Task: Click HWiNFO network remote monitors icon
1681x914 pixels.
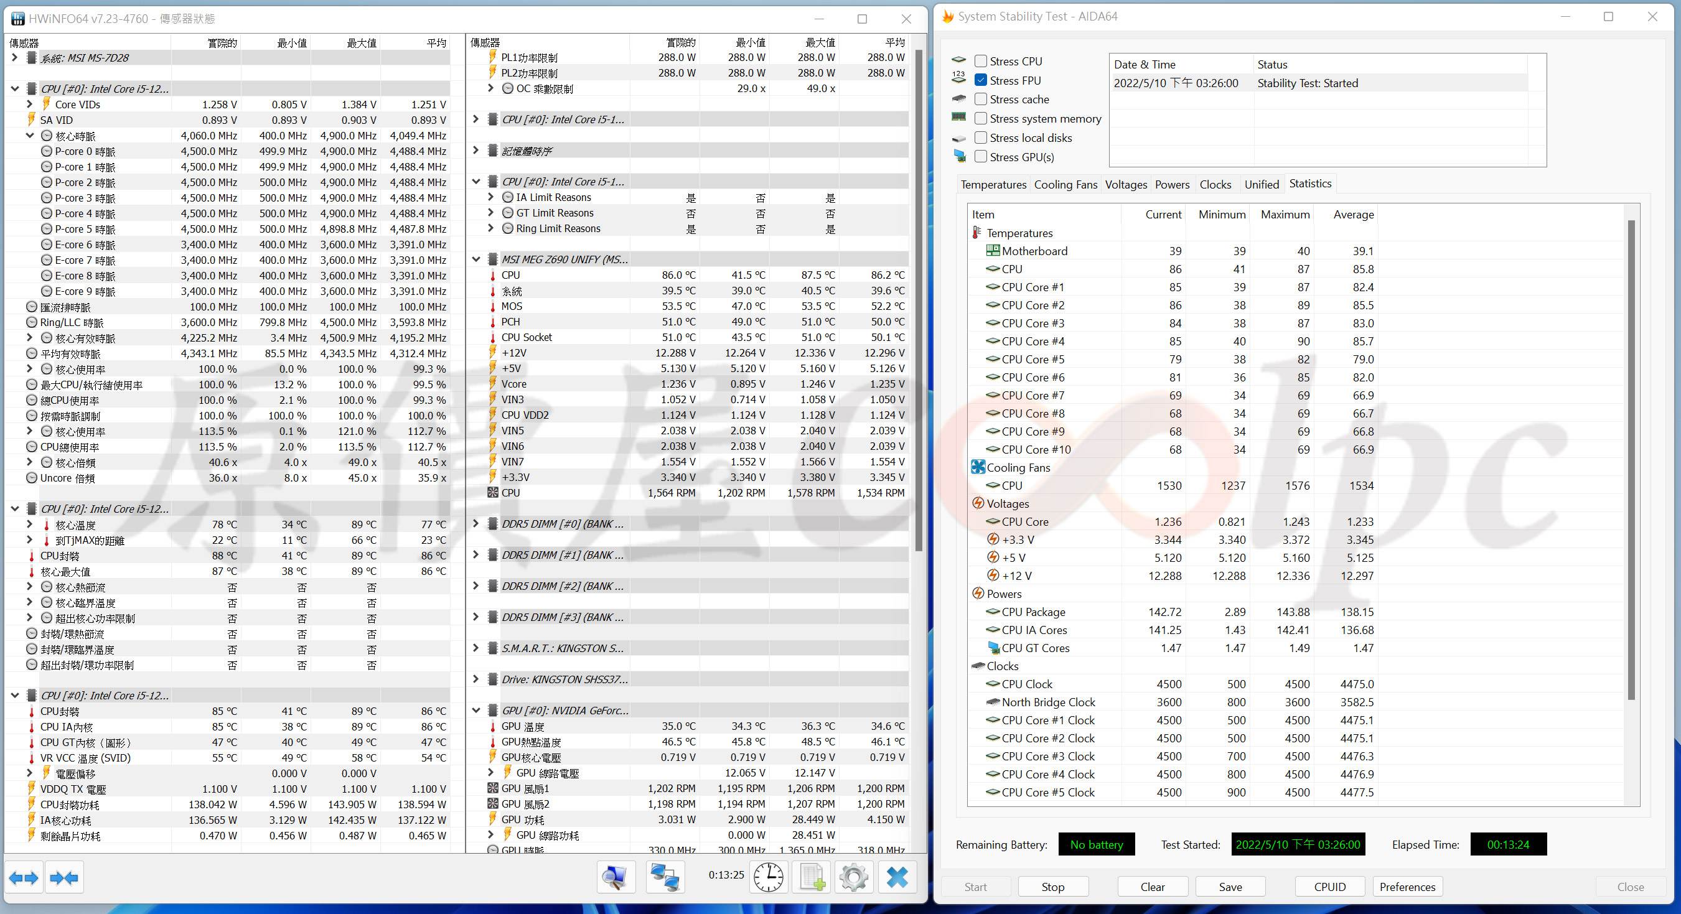Action: coord(665,877)
